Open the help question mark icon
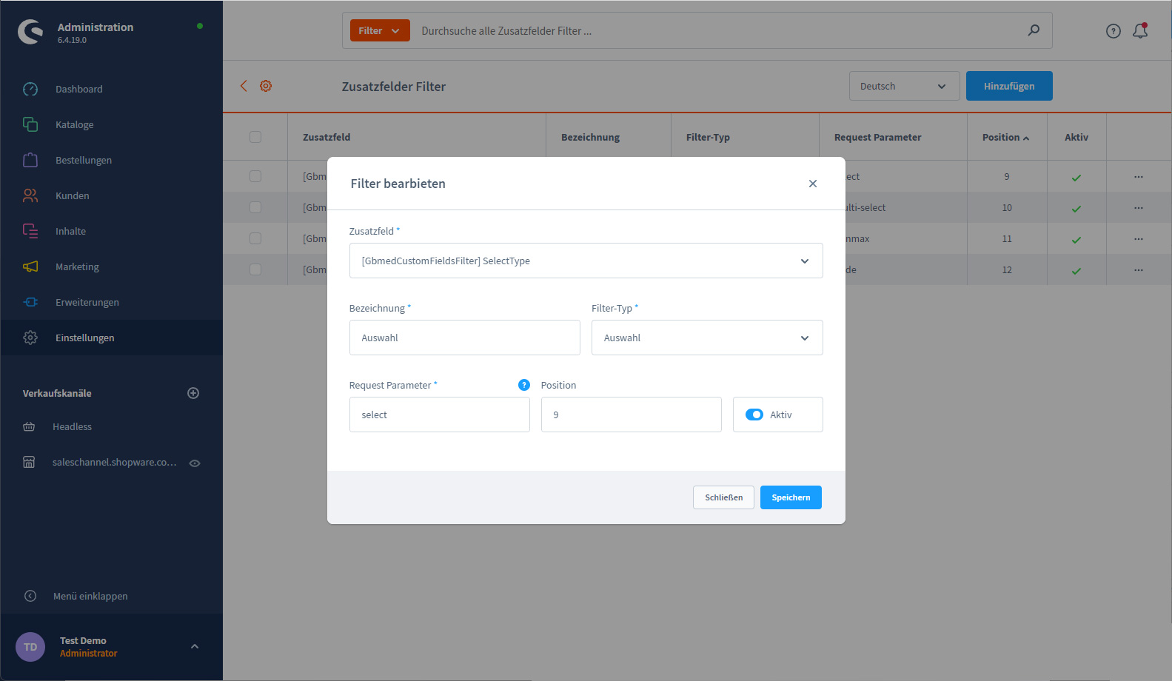The image size is (1172, 681). coord(1114,31)
